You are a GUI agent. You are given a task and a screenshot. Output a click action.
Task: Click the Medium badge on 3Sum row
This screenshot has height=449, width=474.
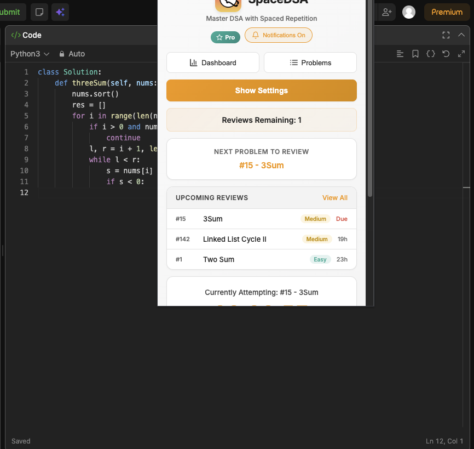pos(315,219)
